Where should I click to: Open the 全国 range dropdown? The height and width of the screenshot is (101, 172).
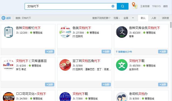(128, 18)
